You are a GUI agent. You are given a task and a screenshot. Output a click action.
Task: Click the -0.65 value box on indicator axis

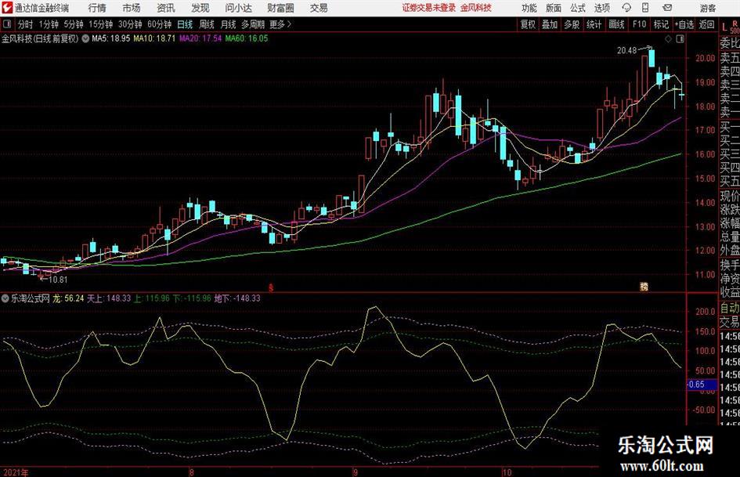click(701, 385)
